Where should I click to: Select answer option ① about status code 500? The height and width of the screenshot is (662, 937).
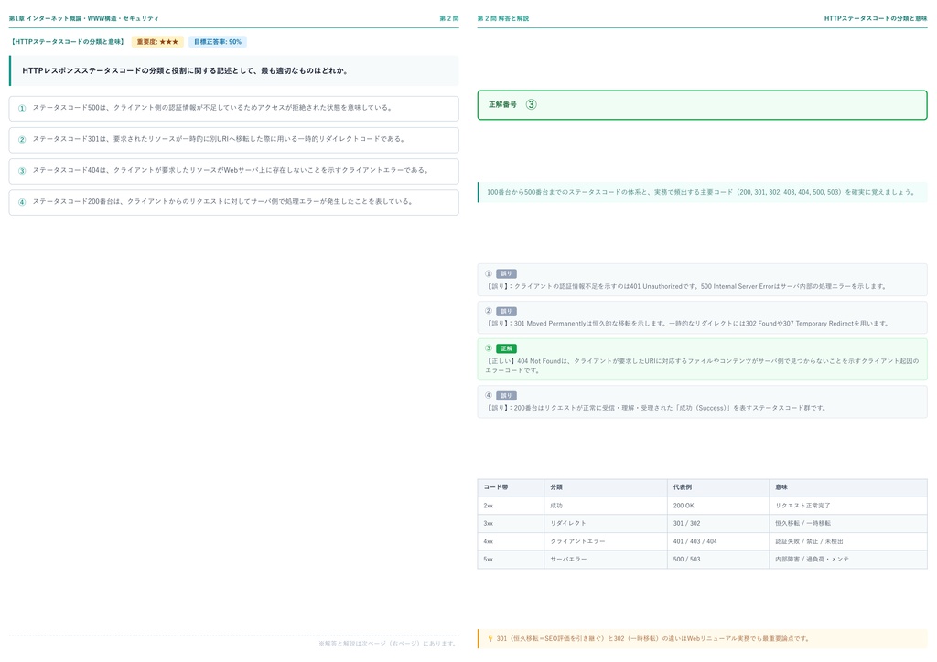tap(233, 109)
